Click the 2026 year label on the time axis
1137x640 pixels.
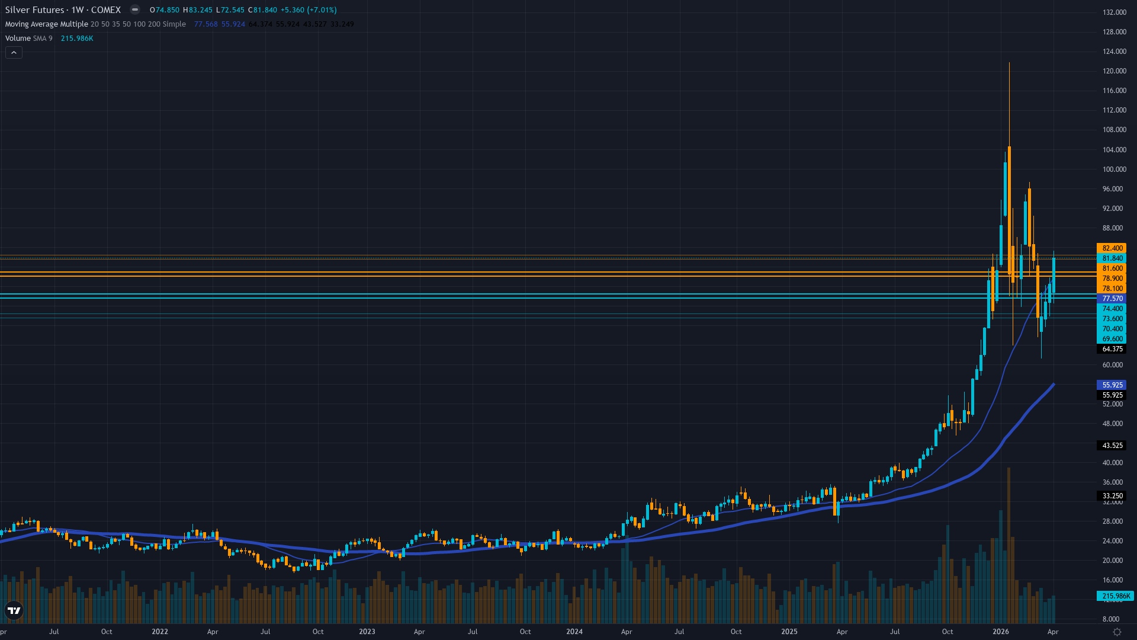coord(1001,632)
